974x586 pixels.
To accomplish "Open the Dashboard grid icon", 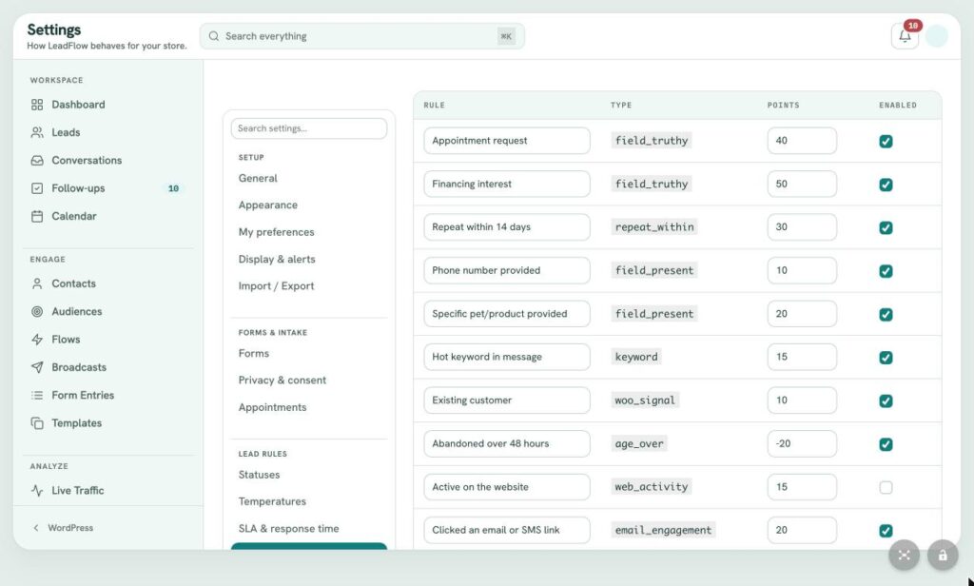I will click(x=37, y=105).
